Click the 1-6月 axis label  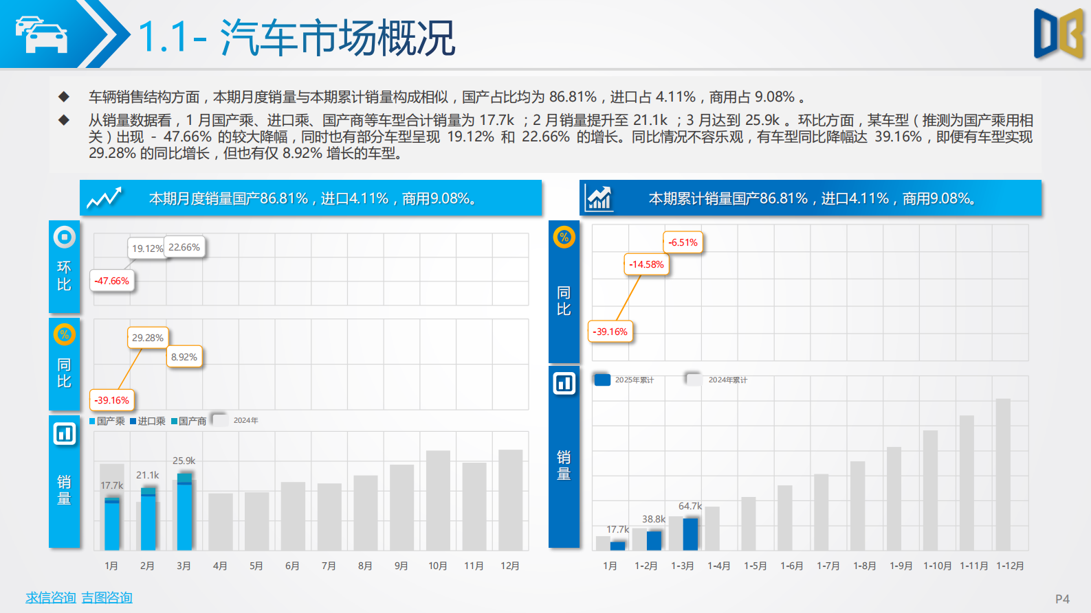(791, 566)
